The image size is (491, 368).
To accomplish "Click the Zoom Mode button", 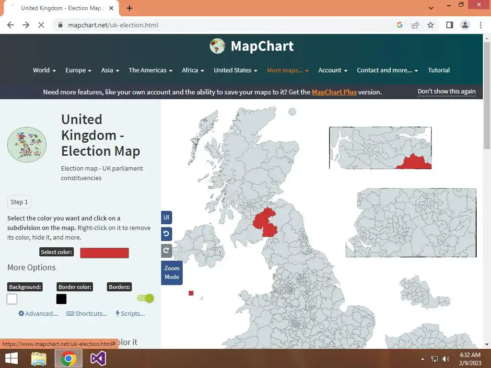I will coord(172,273).
